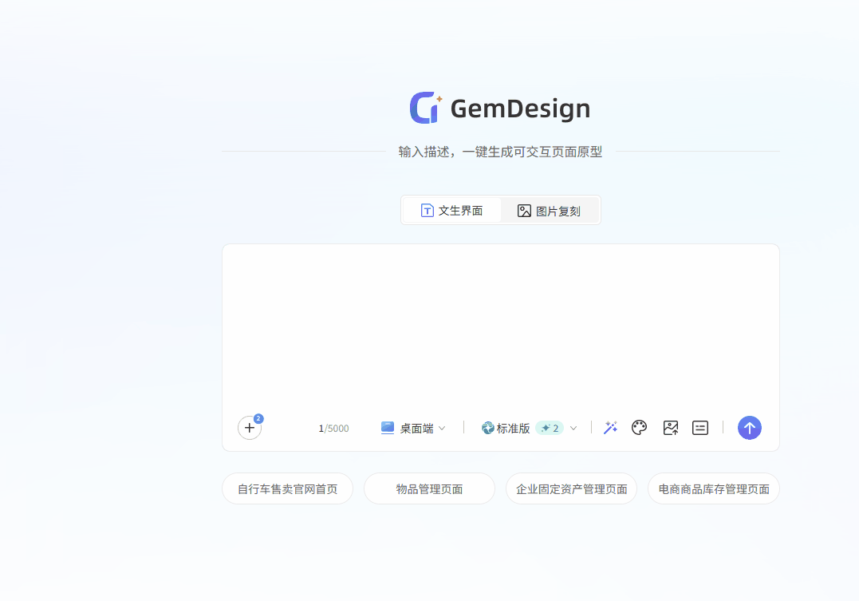Click the sparkle credits badge showing 2
The image size is (859, 601).
pyautogui.click(x=550, y=428)
